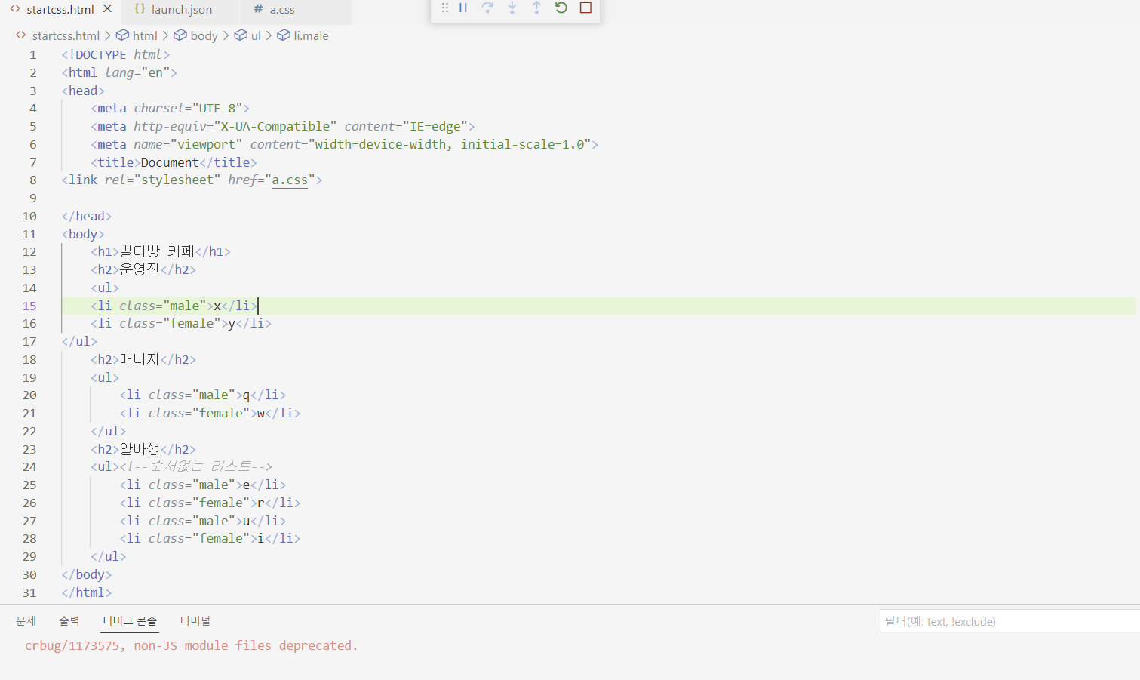The image size is (1140, 680).
Task: Click the 순서없는 리스트 comment
Action: pyautogui.click(x=196, y=467)
